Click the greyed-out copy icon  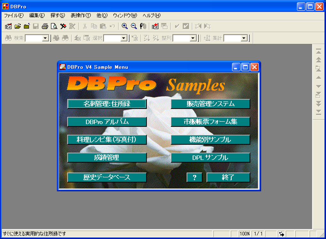coord(94,26)
